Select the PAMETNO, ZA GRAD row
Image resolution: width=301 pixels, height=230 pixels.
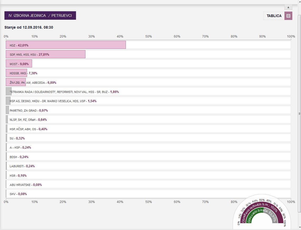click(29, 111)
